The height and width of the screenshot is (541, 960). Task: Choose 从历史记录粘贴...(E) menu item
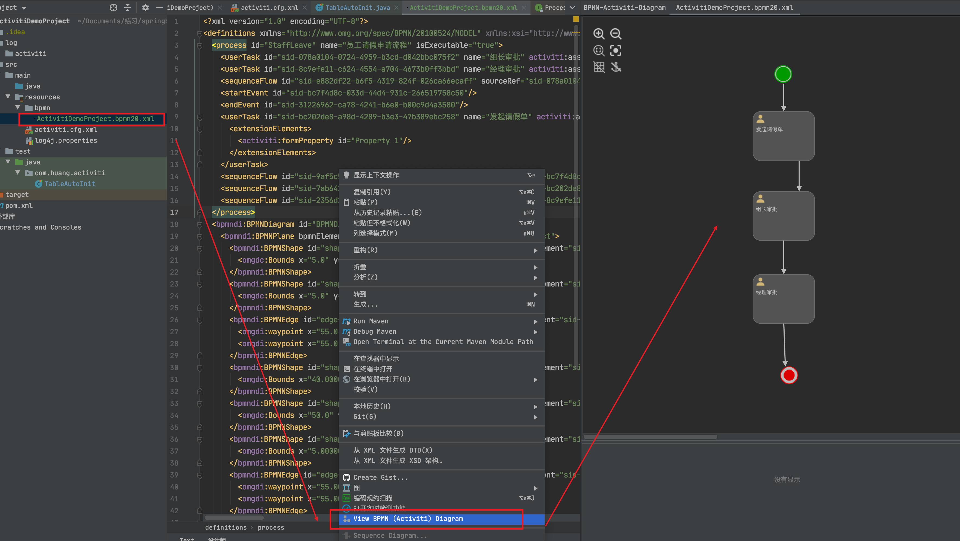(442, 213)
